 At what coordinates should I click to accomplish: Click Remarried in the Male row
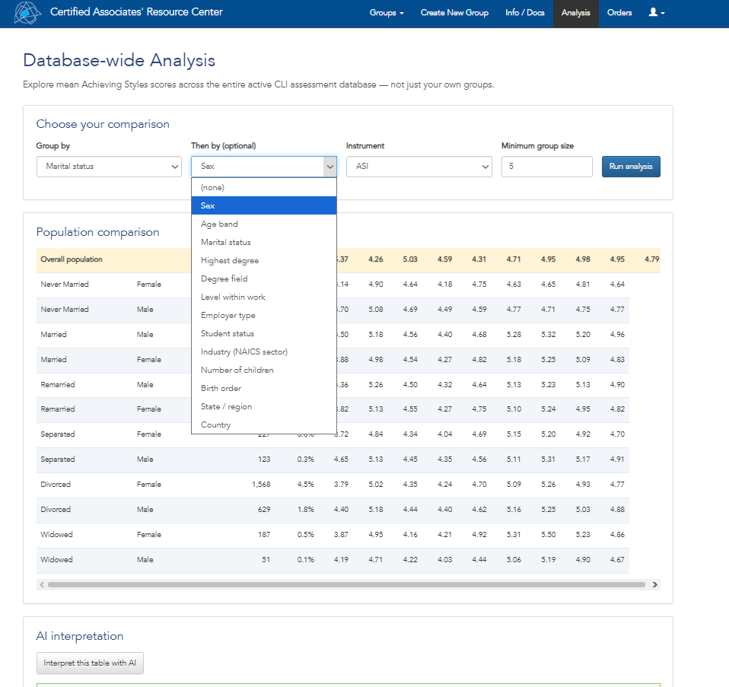(58, 384)
